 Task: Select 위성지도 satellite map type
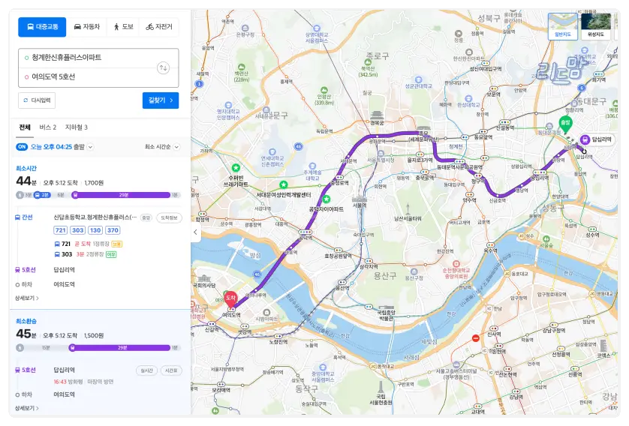pyautogui.click(x=596, y=26)
